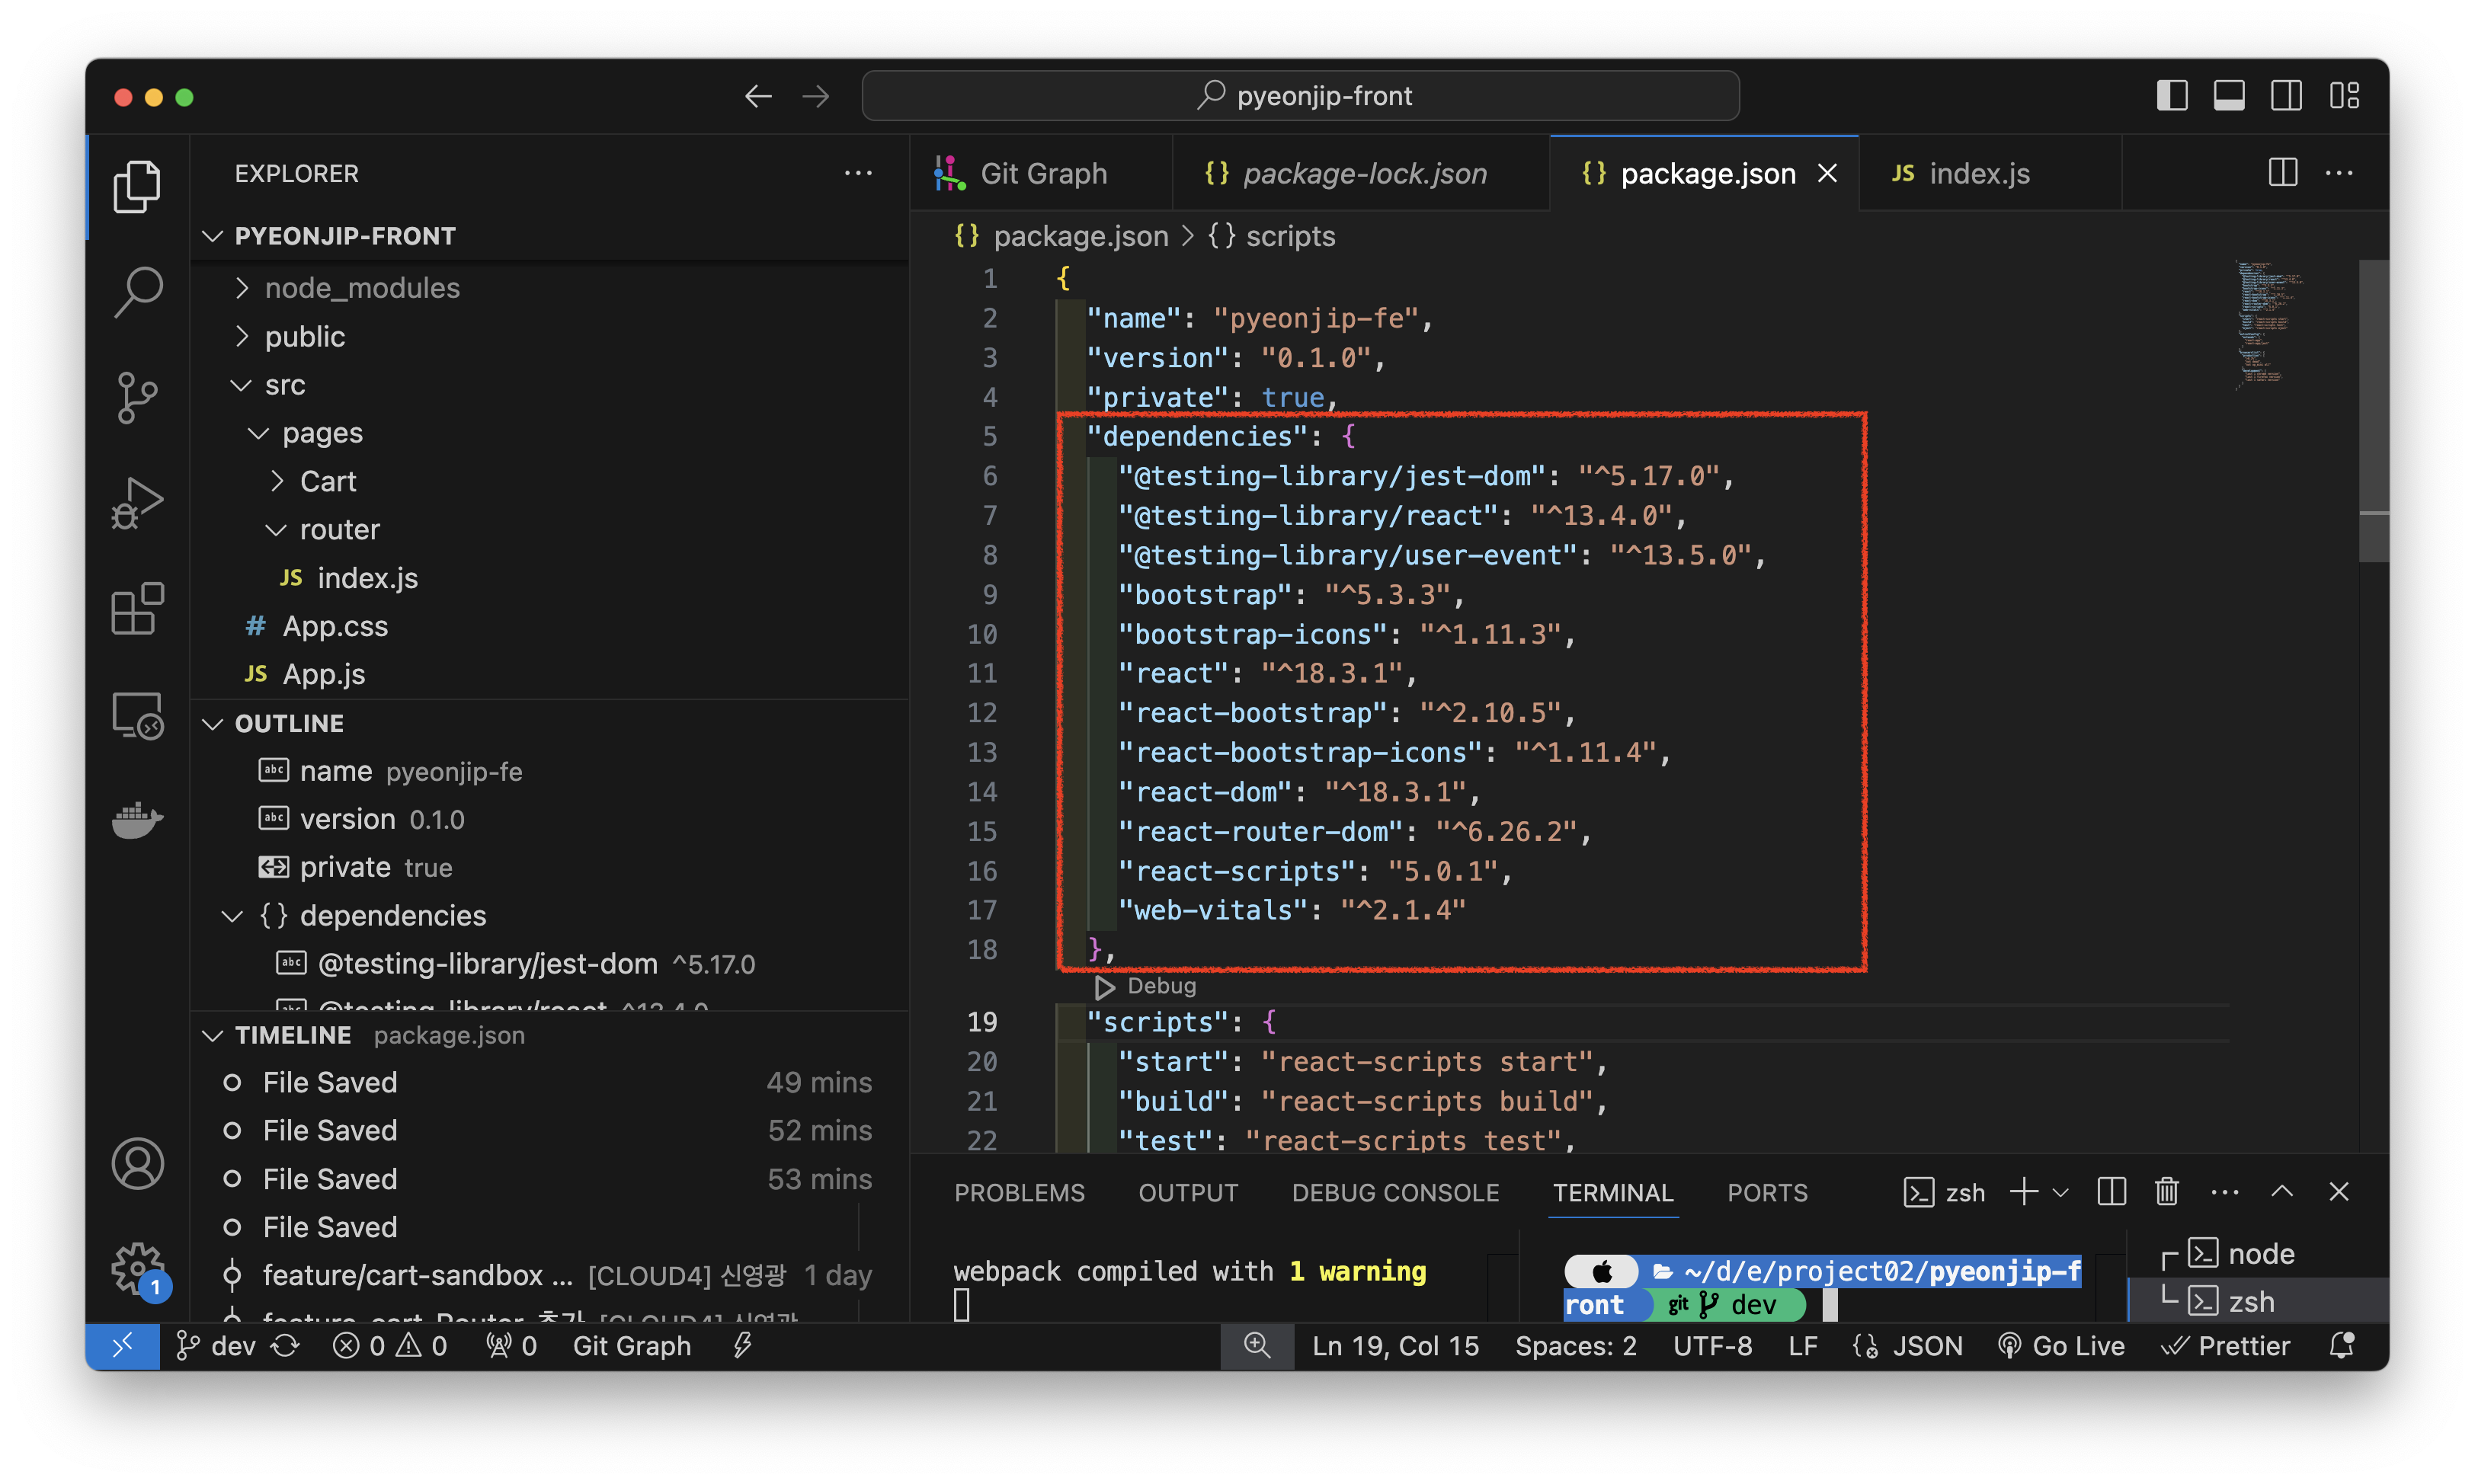The height and width of the screenshot is (1484, 2475).
Task: Toggle the bottom panel layout icon
Action: click(2228, 96)
